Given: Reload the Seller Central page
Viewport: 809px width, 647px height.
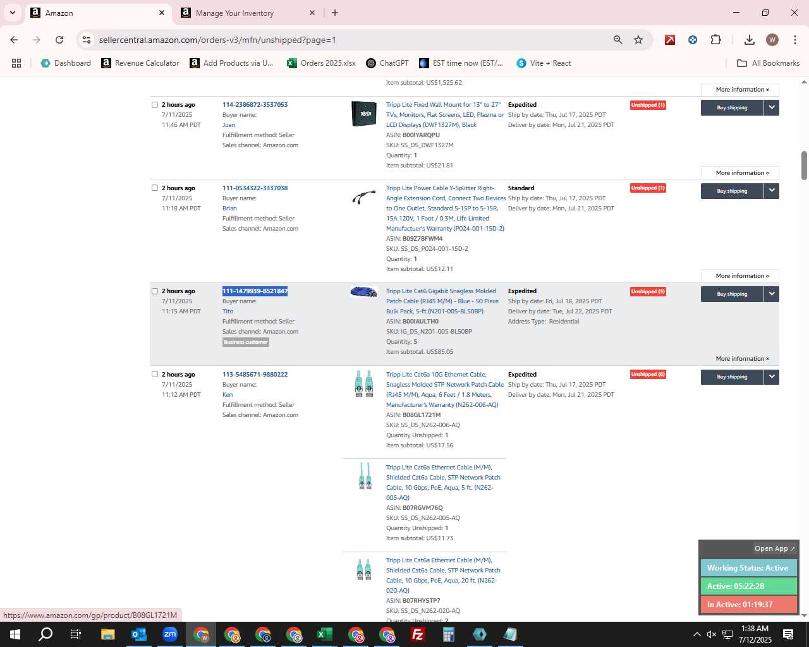Looking at the screenshot, I should [59, 40].
